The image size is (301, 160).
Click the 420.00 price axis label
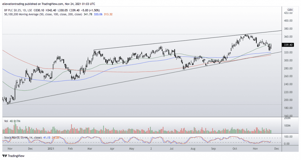[x=288, y=13]
